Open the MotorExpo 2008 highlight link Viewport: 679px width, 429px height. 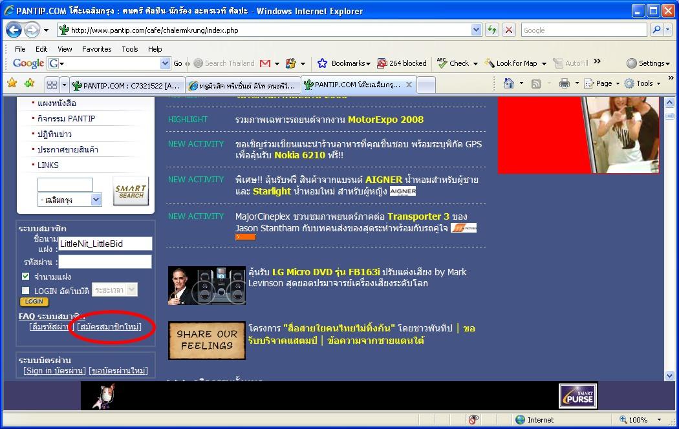pos(385,120)
